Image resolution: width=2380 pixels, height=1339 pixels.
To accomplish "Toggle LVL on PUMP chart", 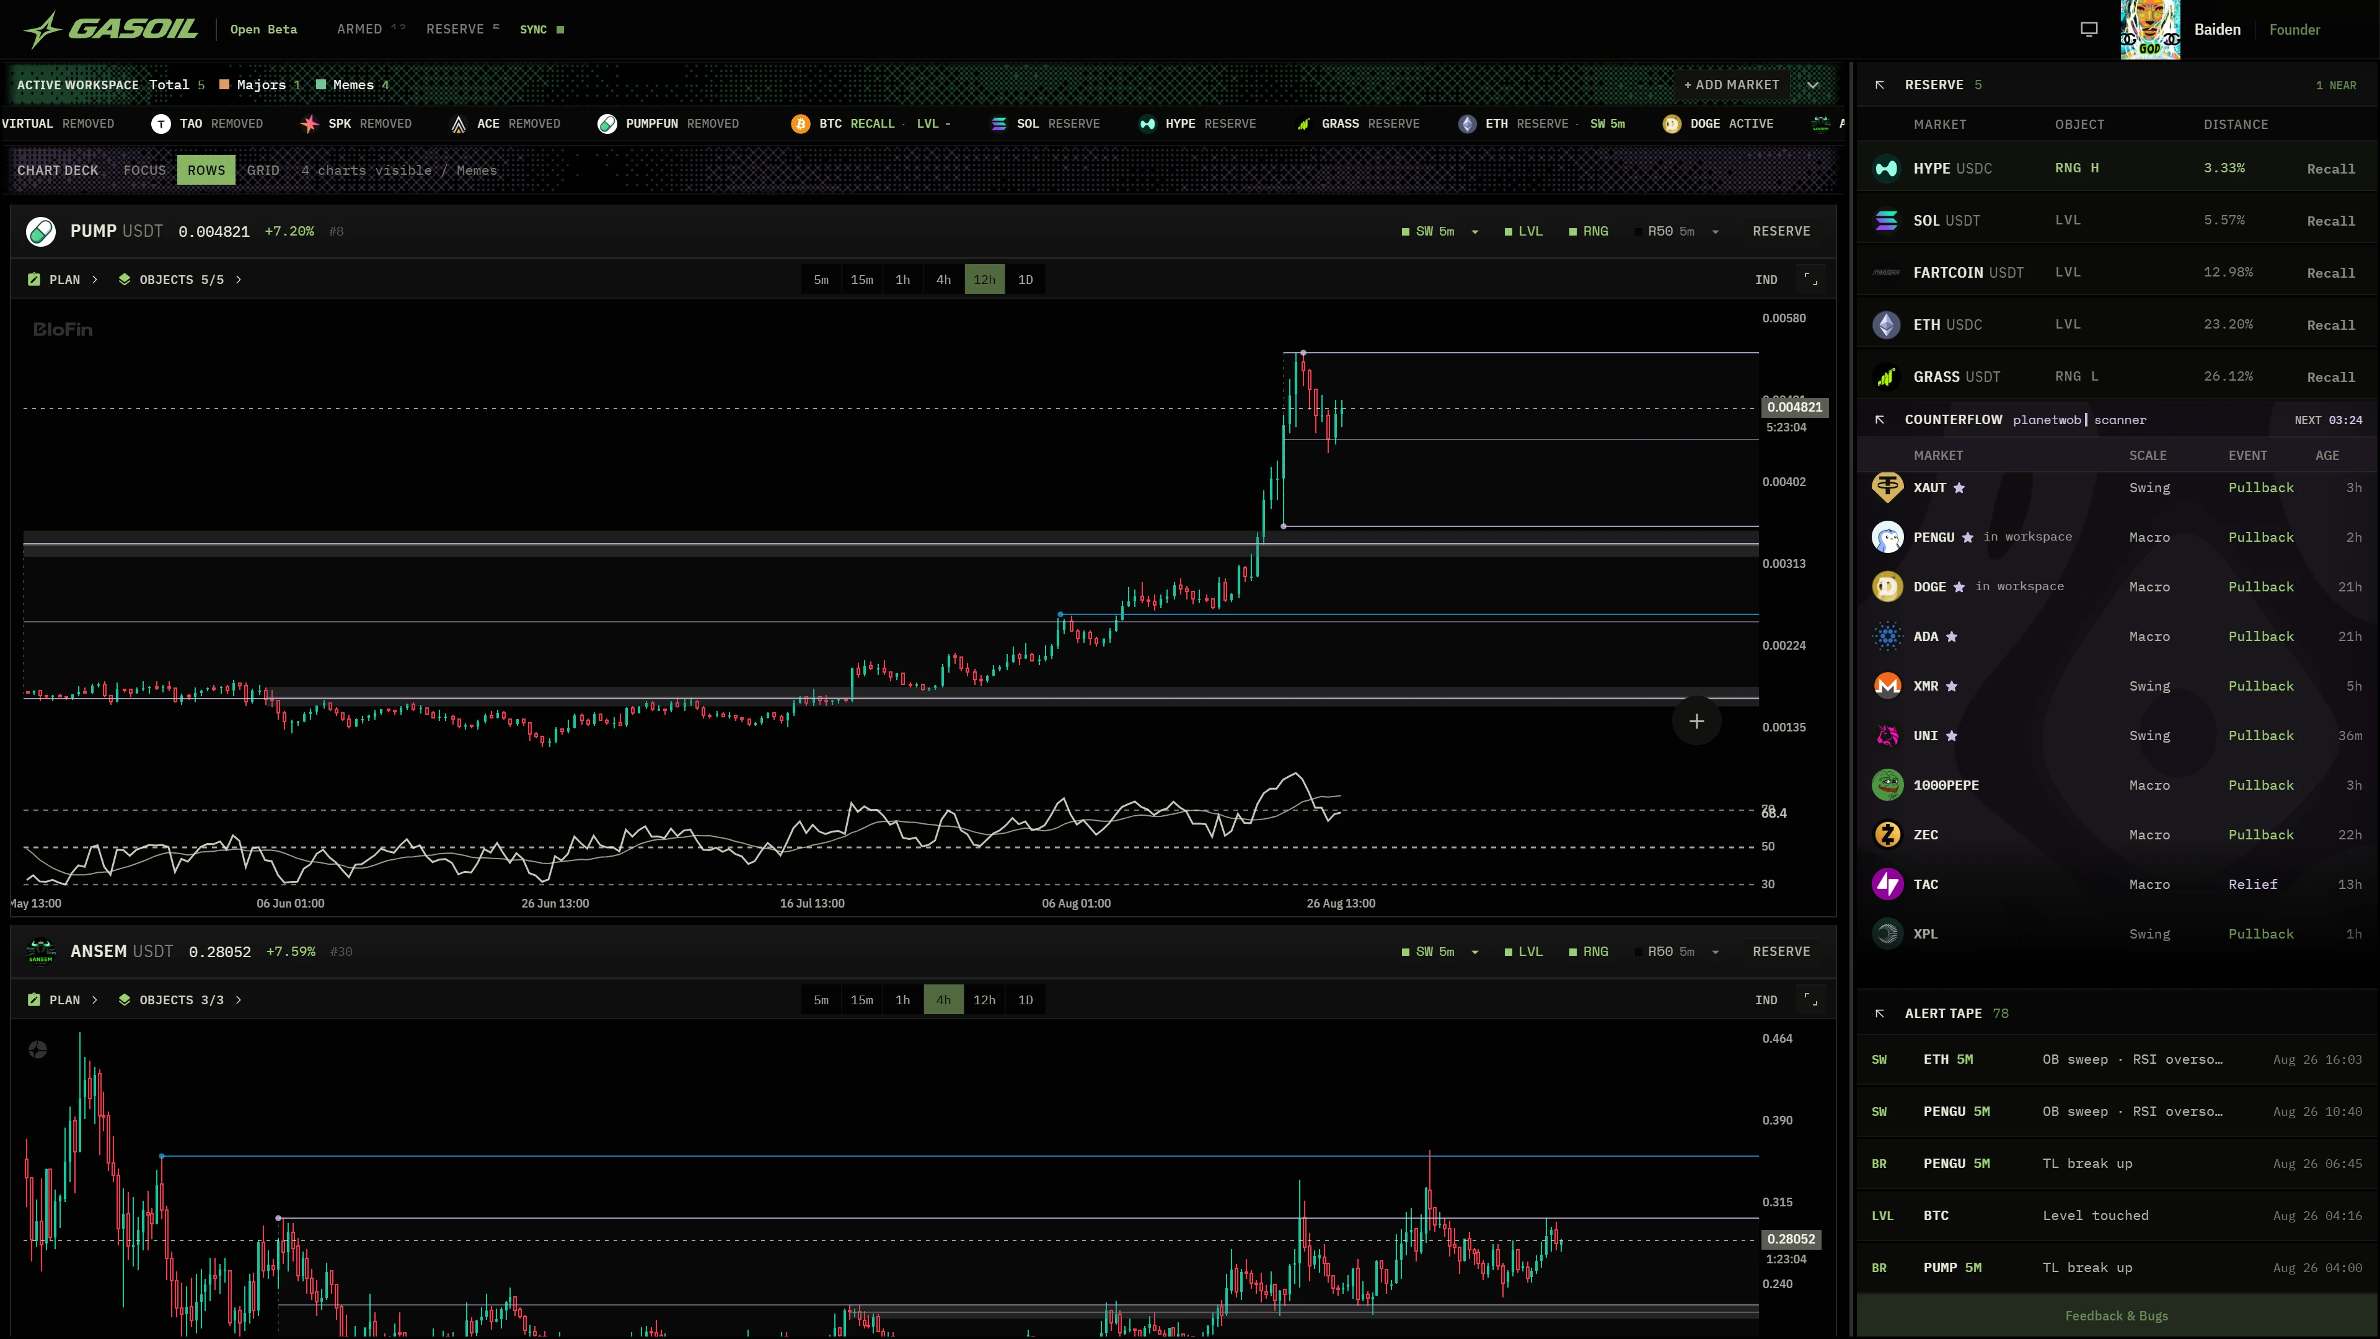I will (x=1523, y=231).
